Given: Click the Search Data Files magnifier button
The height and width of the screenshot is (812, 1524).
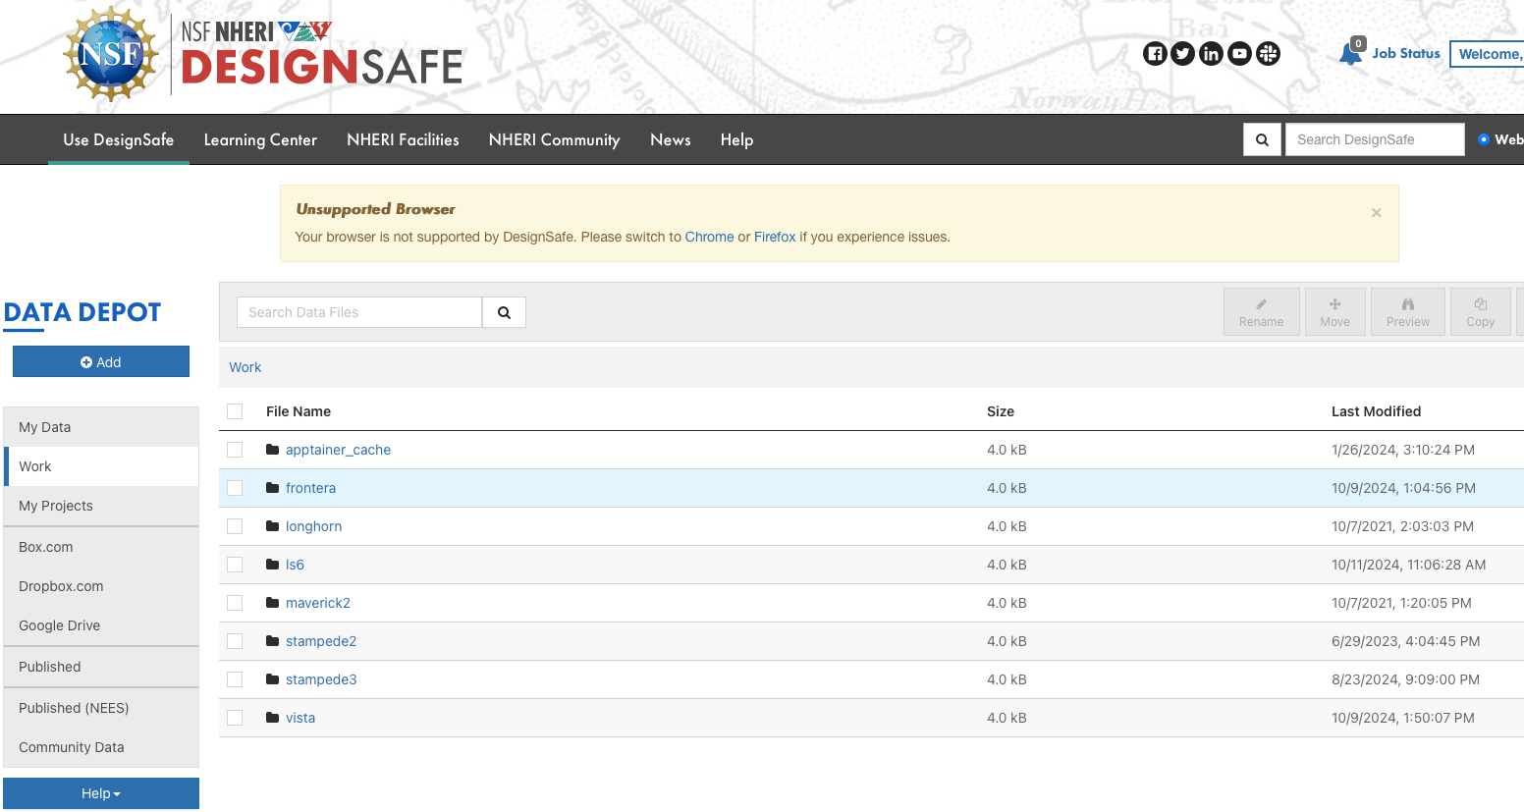Looking at the screenshot, I should (x=504, y=312).
